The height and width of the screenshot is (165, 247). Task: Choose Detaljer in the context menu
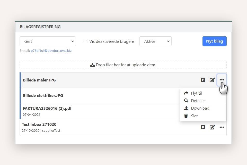[198, 101]
